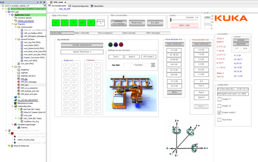Click the HMI_KRC_Messages visualization icon
Screen dimensions: 258x162
(x=18, y=82)
